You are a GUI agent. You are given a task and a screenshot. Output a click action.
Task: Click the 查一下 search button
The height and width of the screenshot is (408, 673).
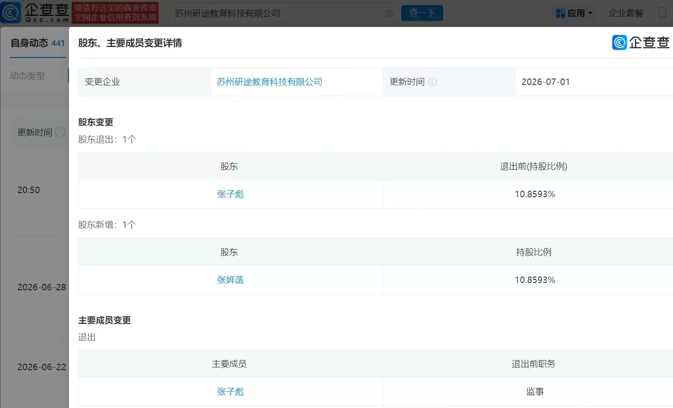(422, 13)
